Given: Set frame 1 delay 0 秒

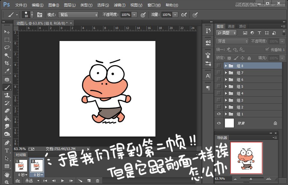Looking at the screenshot, I should (23, 175).
